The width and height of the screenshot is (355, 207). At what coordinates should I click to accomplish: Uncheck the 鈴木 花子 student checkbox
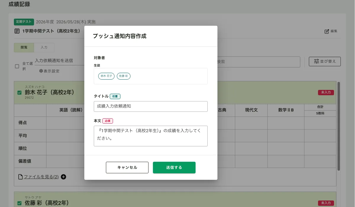pos(20,93)
